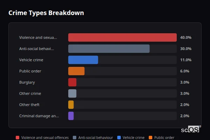This screenshot has width=210, height=140.
Task: Click the red Violence and sexual offences legend swatch
Action: click(x=17, y=138)
